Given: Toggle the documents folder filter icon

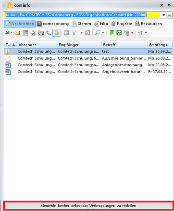Looking at the screenshot, I should pos(56,33).
